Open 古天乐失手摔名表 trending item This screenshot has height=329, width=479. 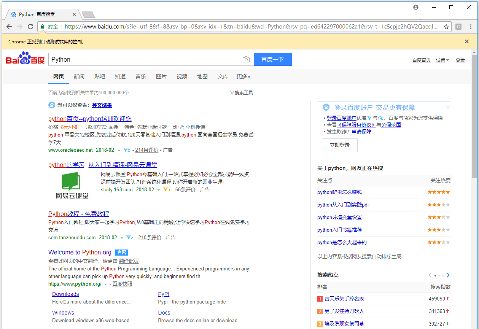[344, 299]
